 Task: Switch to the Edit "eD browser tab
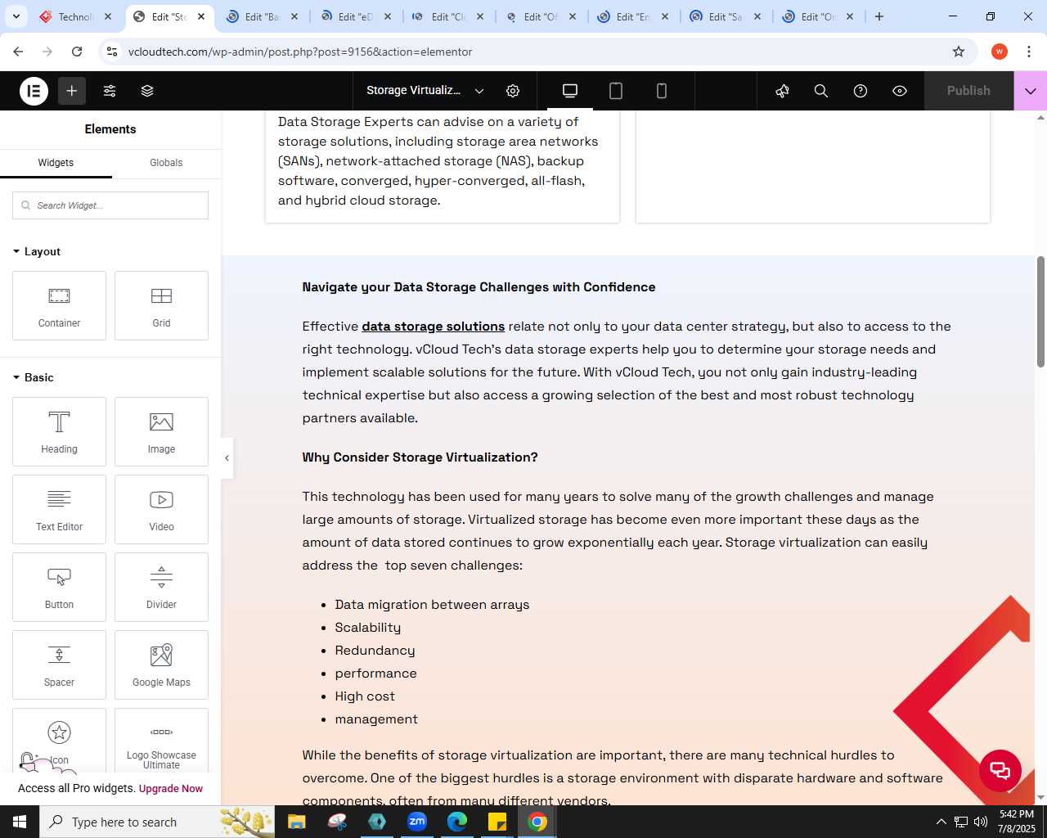click(355, 16)
